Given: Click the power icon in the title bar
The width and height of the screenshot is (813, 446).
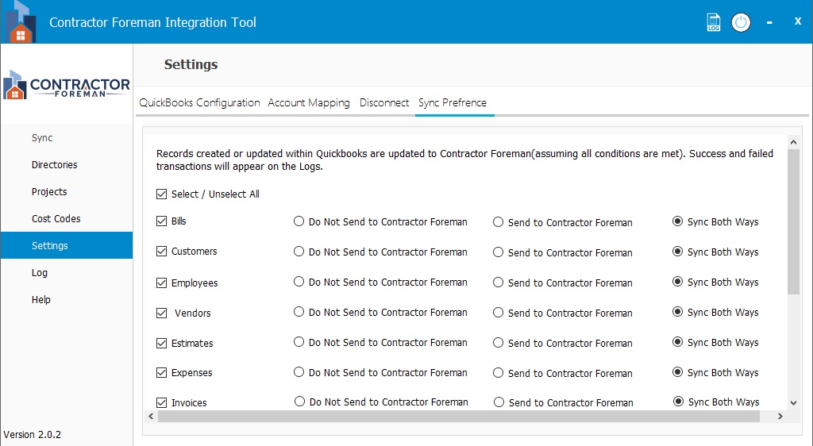Looking at the screenshot, I should [x=741, y=22].
